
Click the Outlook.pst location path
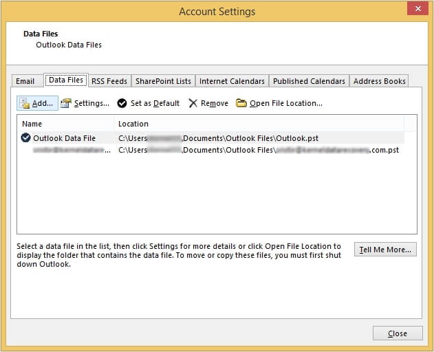(219, 138)
